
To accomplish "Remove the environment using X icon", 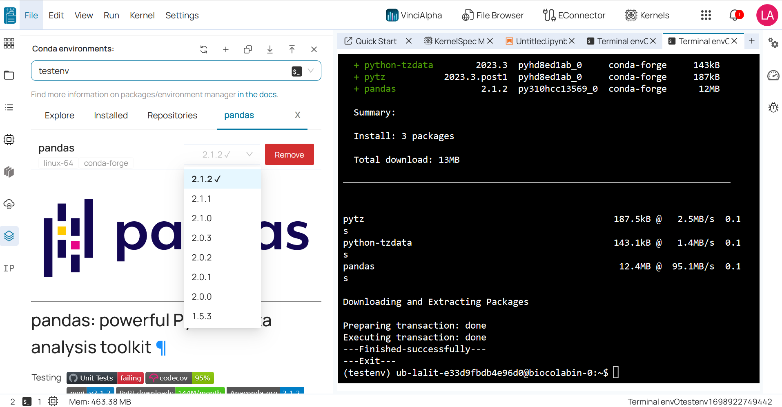I will [x=314, y=49].
